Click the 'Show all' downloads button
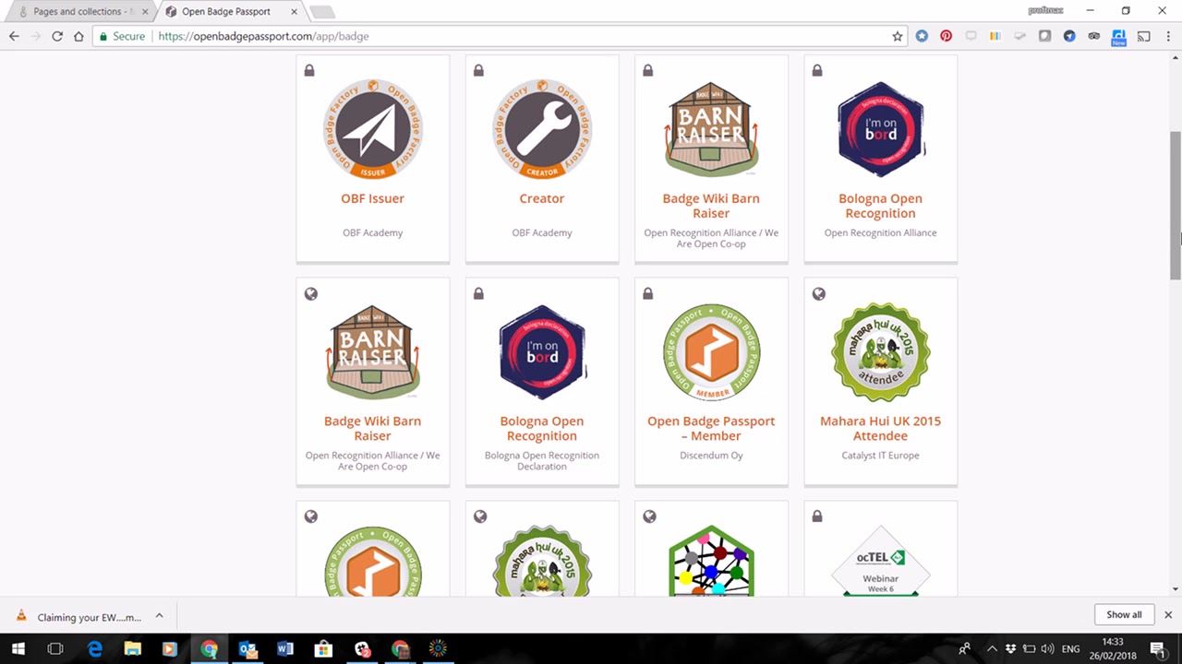This screenshot has width=1182, height=664. pos(1124,614)
